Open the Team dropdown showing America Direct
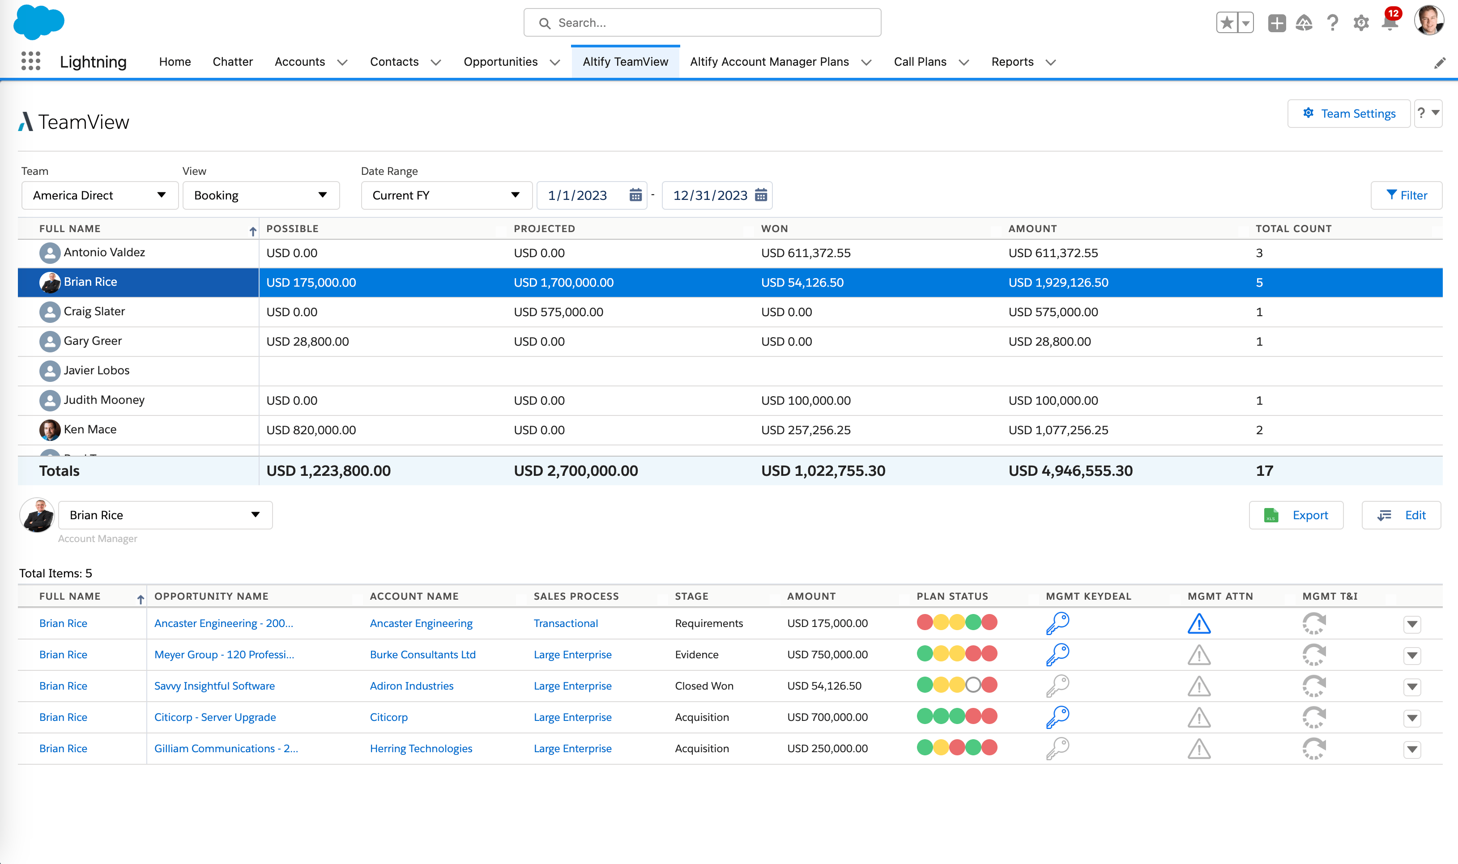 coord(100,195)
